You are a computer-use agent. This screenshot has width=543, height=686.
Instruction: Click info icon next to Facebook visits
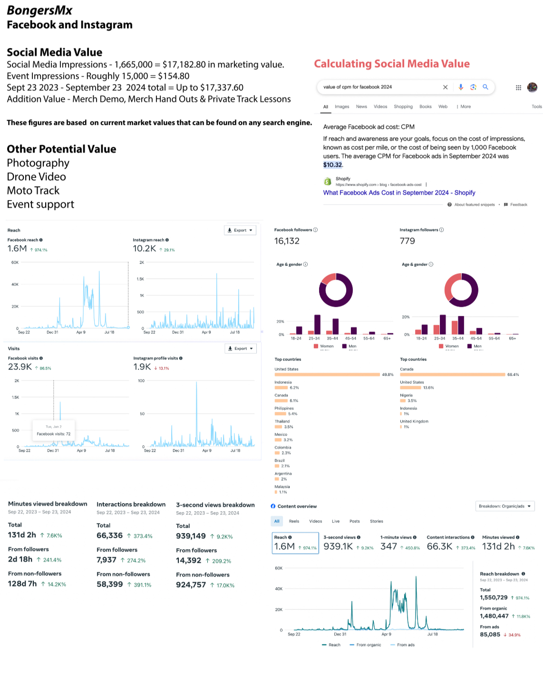[41, 358]
